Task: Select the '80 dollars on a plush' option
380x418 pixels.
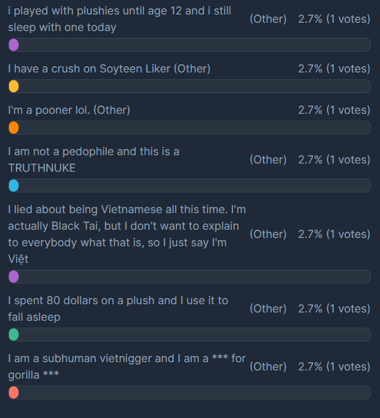Action: point(118,309)
